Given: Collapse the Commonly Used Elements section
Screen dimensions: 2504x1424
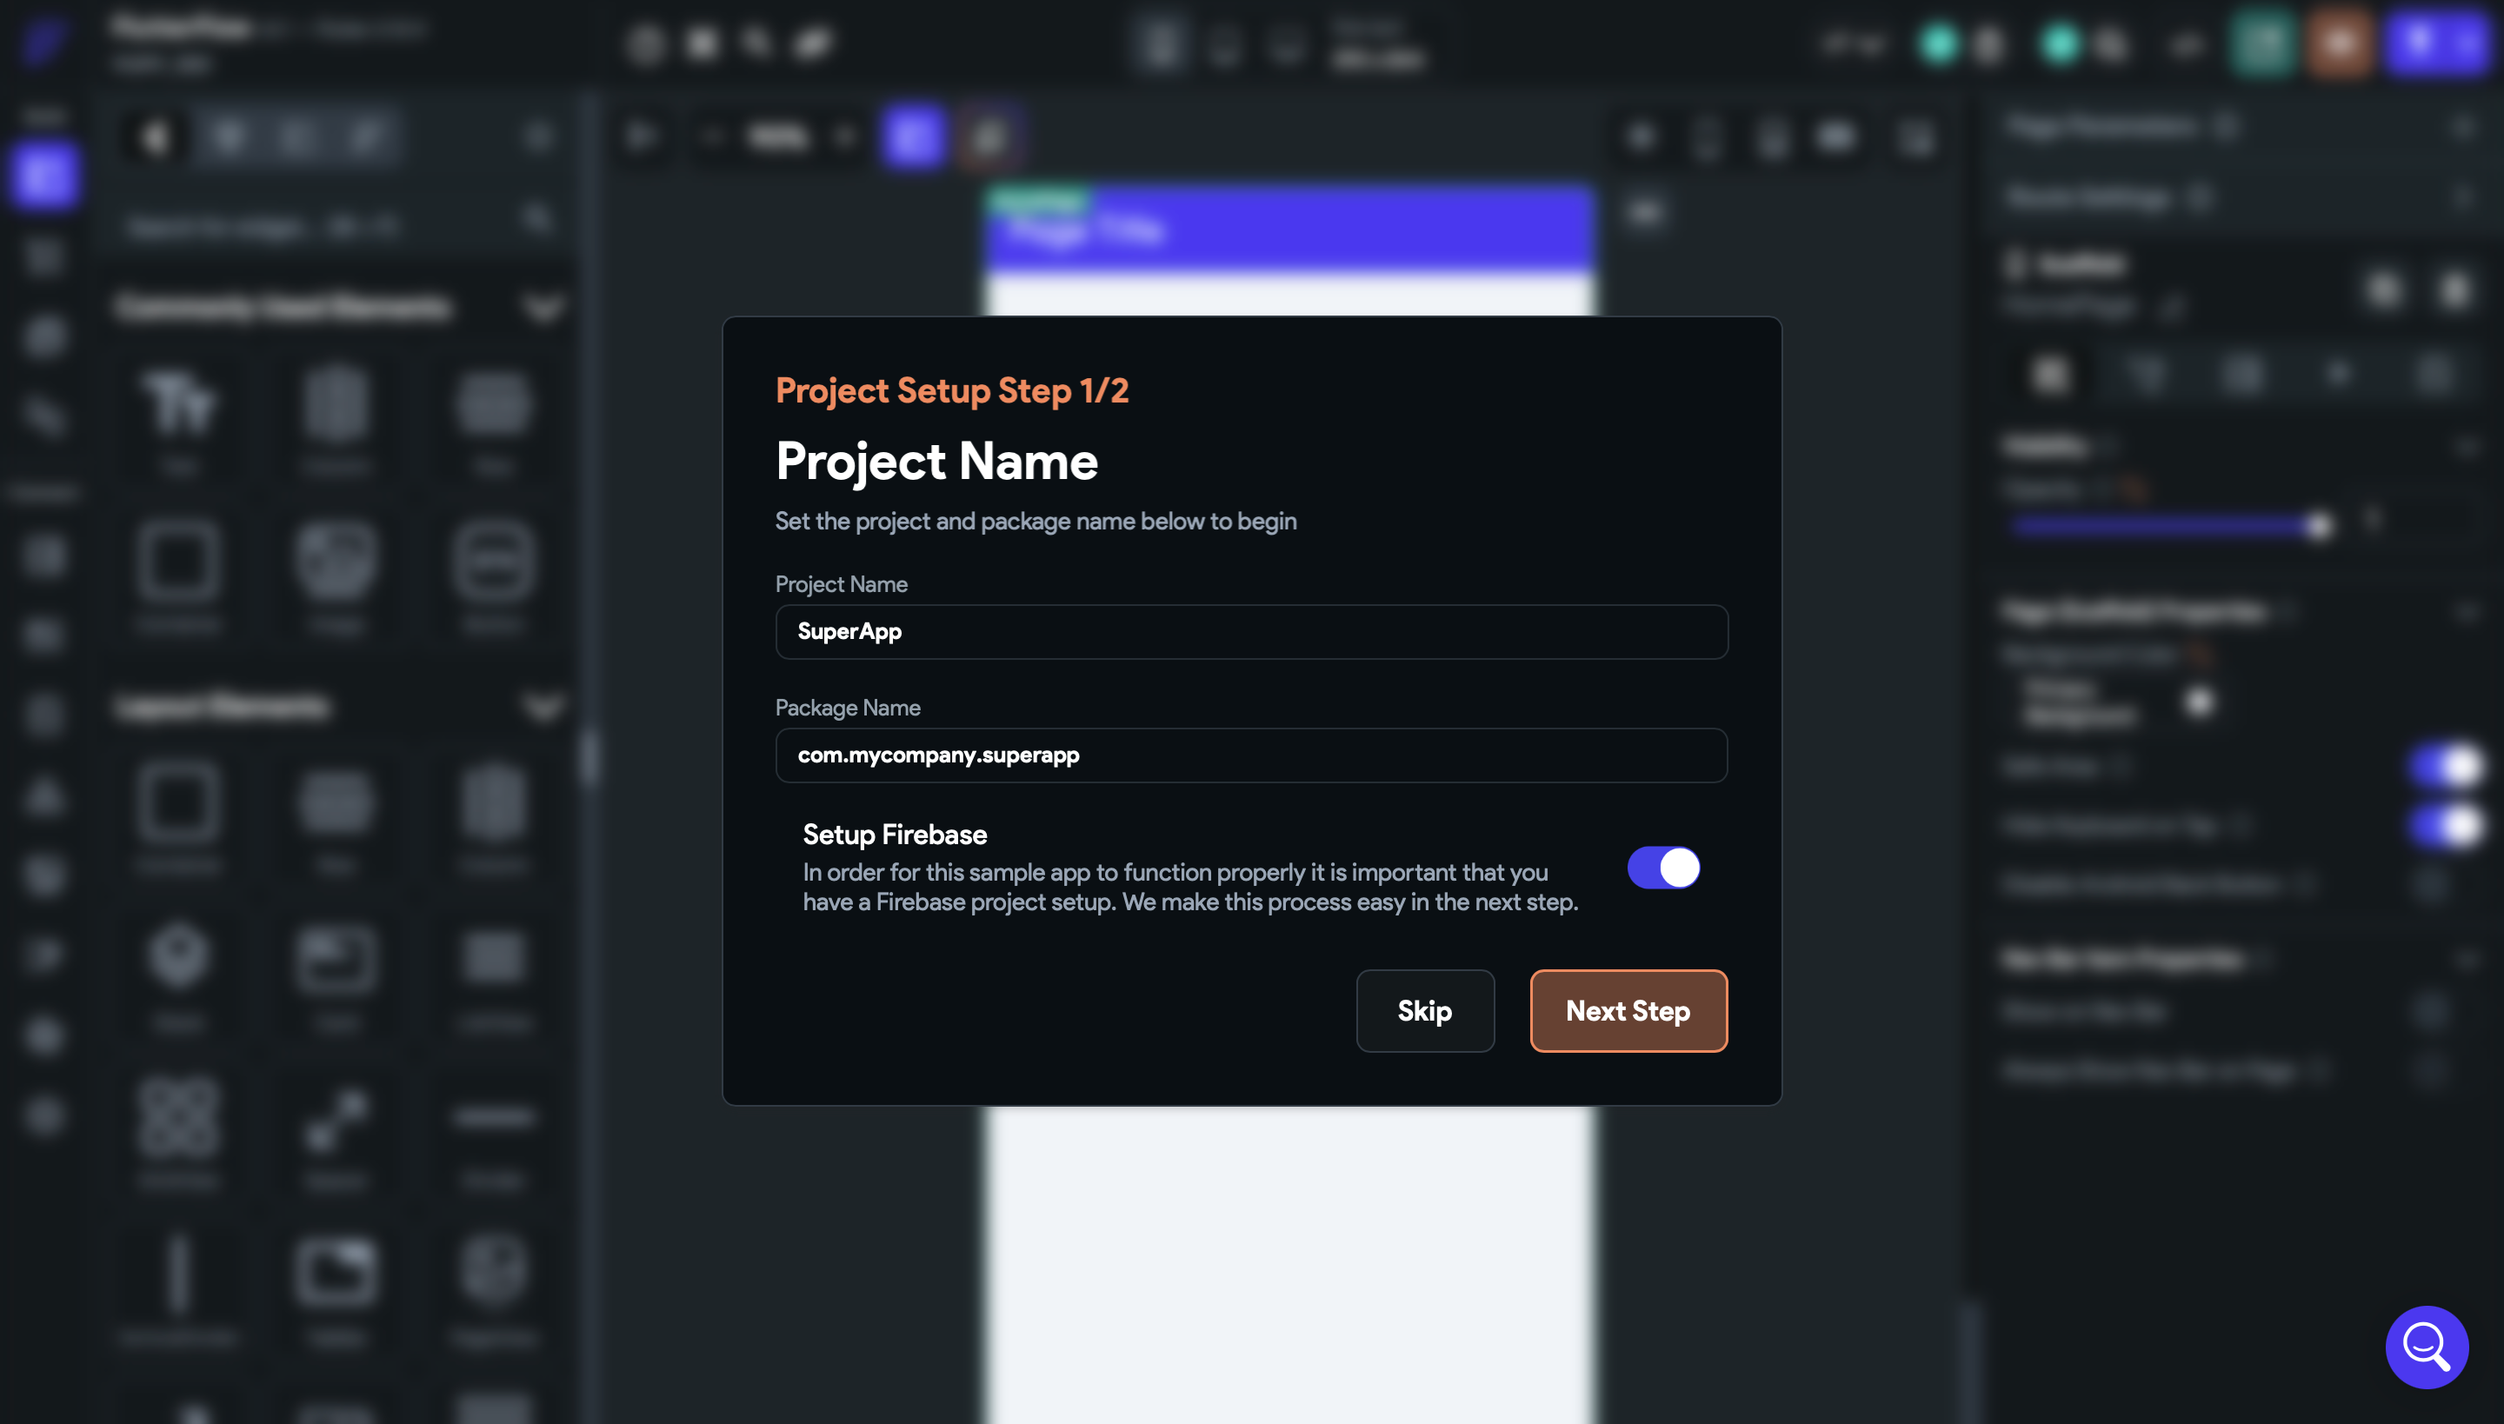Looking at the screenshot, I should pos(543,309).
